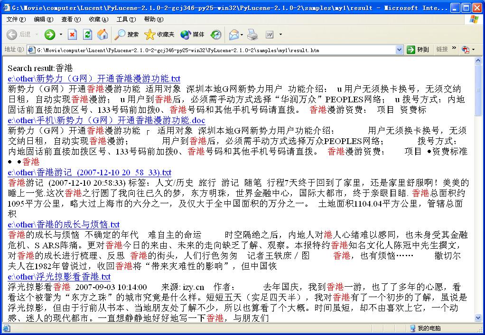Click the green Forward arrow button
485x335 pixels.
49,35
